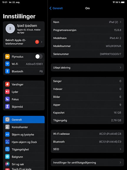This screenshot has width=127, height=170.
Task: Open the Ipad Ipadsen Apple-ID profile
Action: point(24,29)
